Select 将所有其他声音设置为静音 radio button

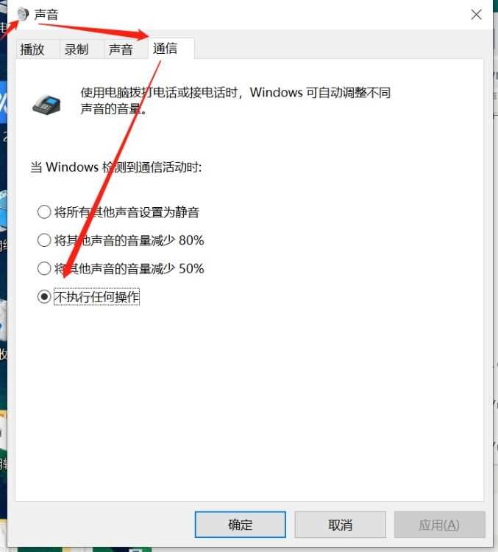point(44,212)
